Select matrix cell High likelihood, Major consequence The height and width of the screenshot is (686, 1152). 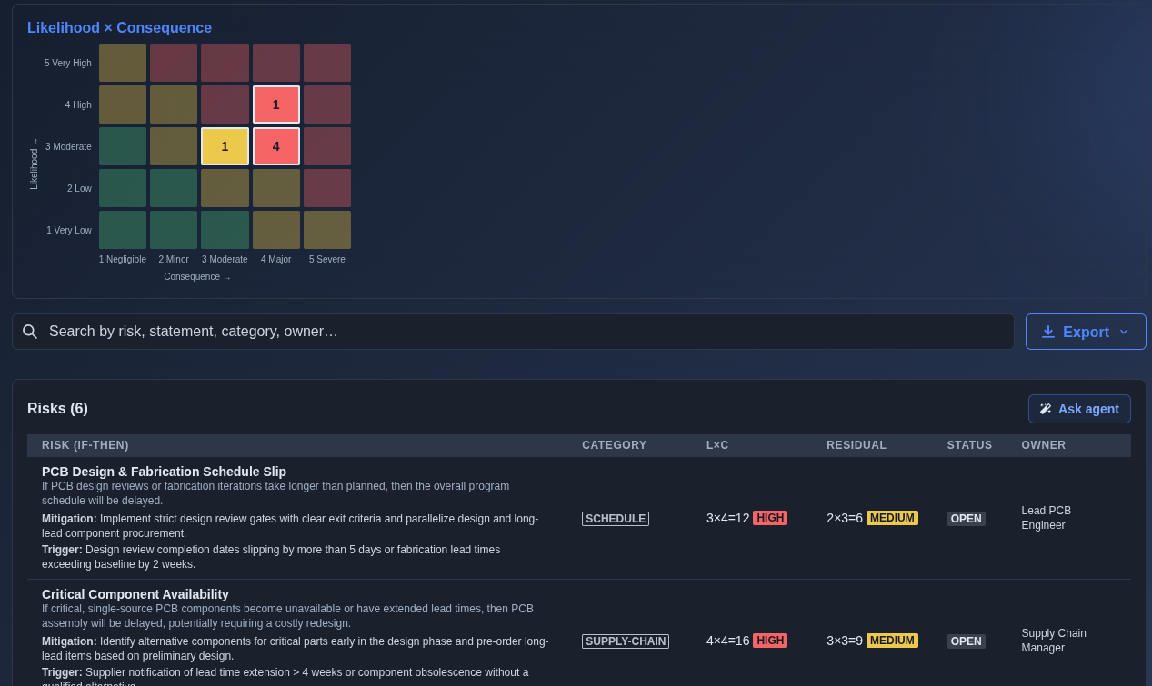click(276, 104)
